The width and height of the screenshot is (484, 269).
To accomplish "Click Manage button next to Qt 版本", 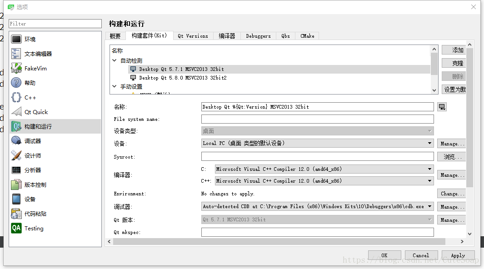I will click(451, 220).
